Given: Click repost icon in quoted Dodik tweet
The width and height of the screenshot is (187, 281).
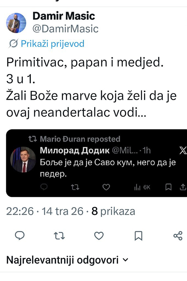Looking at the screenshot, I should [75, 187].
